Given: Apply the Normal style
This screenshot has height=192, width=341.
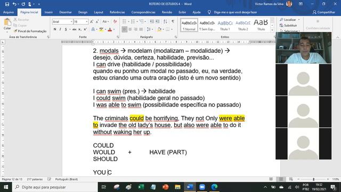Looking at the screenshot, I should pos(189,25).
